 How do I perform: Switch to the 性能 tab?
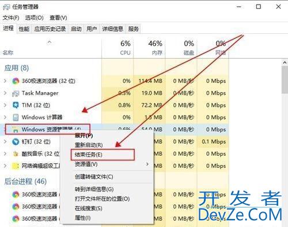coord(24,29)
